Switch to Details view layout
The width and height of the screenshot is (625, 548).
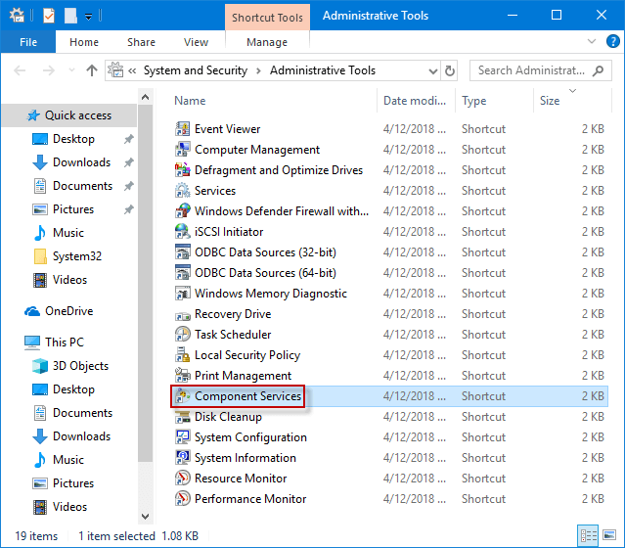(589, 535)
